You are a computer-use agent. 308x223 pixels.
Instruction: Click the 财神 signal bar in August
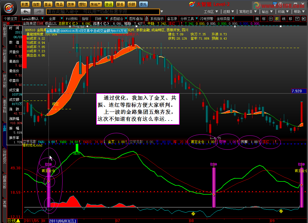tap(214, 187)
